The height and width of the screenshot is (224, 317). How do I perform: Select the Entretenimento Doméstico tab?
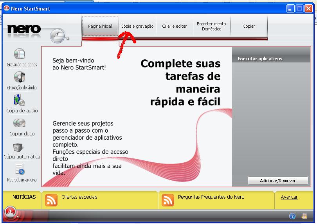pyautogui.click(x=211, y=26)
